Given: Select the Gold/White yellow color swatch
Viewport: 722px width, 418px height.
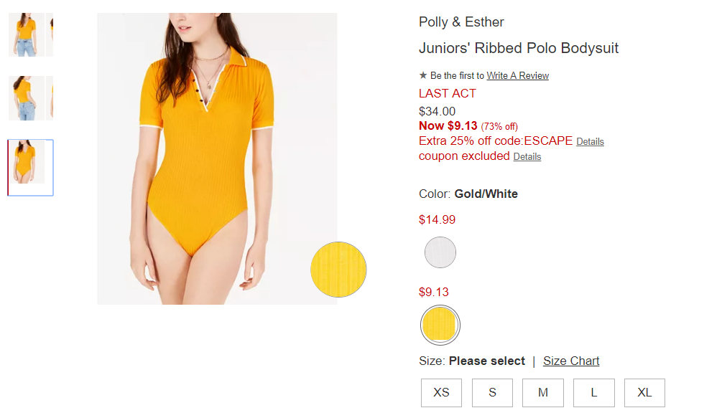Looking at the screenshot, I should coord(440,325).
